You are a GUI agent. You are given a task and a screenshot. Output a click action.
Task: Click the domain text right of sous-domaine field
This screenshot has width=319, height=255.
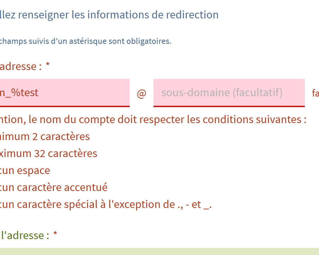tap(315, 93)
